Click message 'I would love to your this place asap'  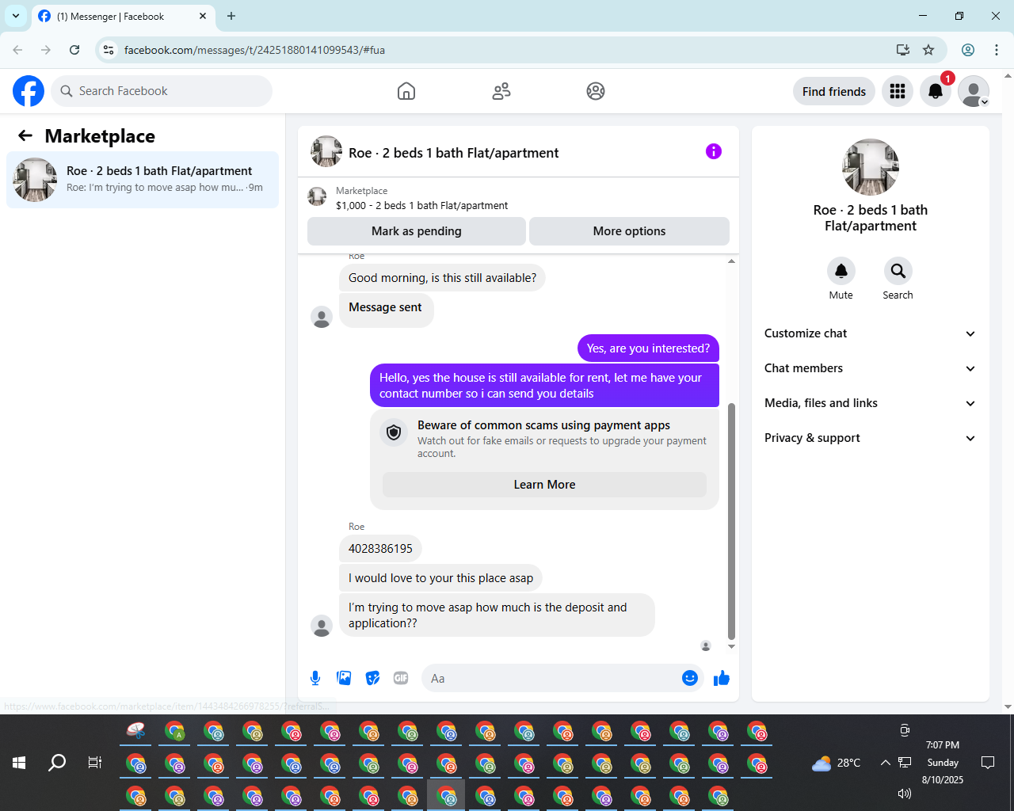440,578
